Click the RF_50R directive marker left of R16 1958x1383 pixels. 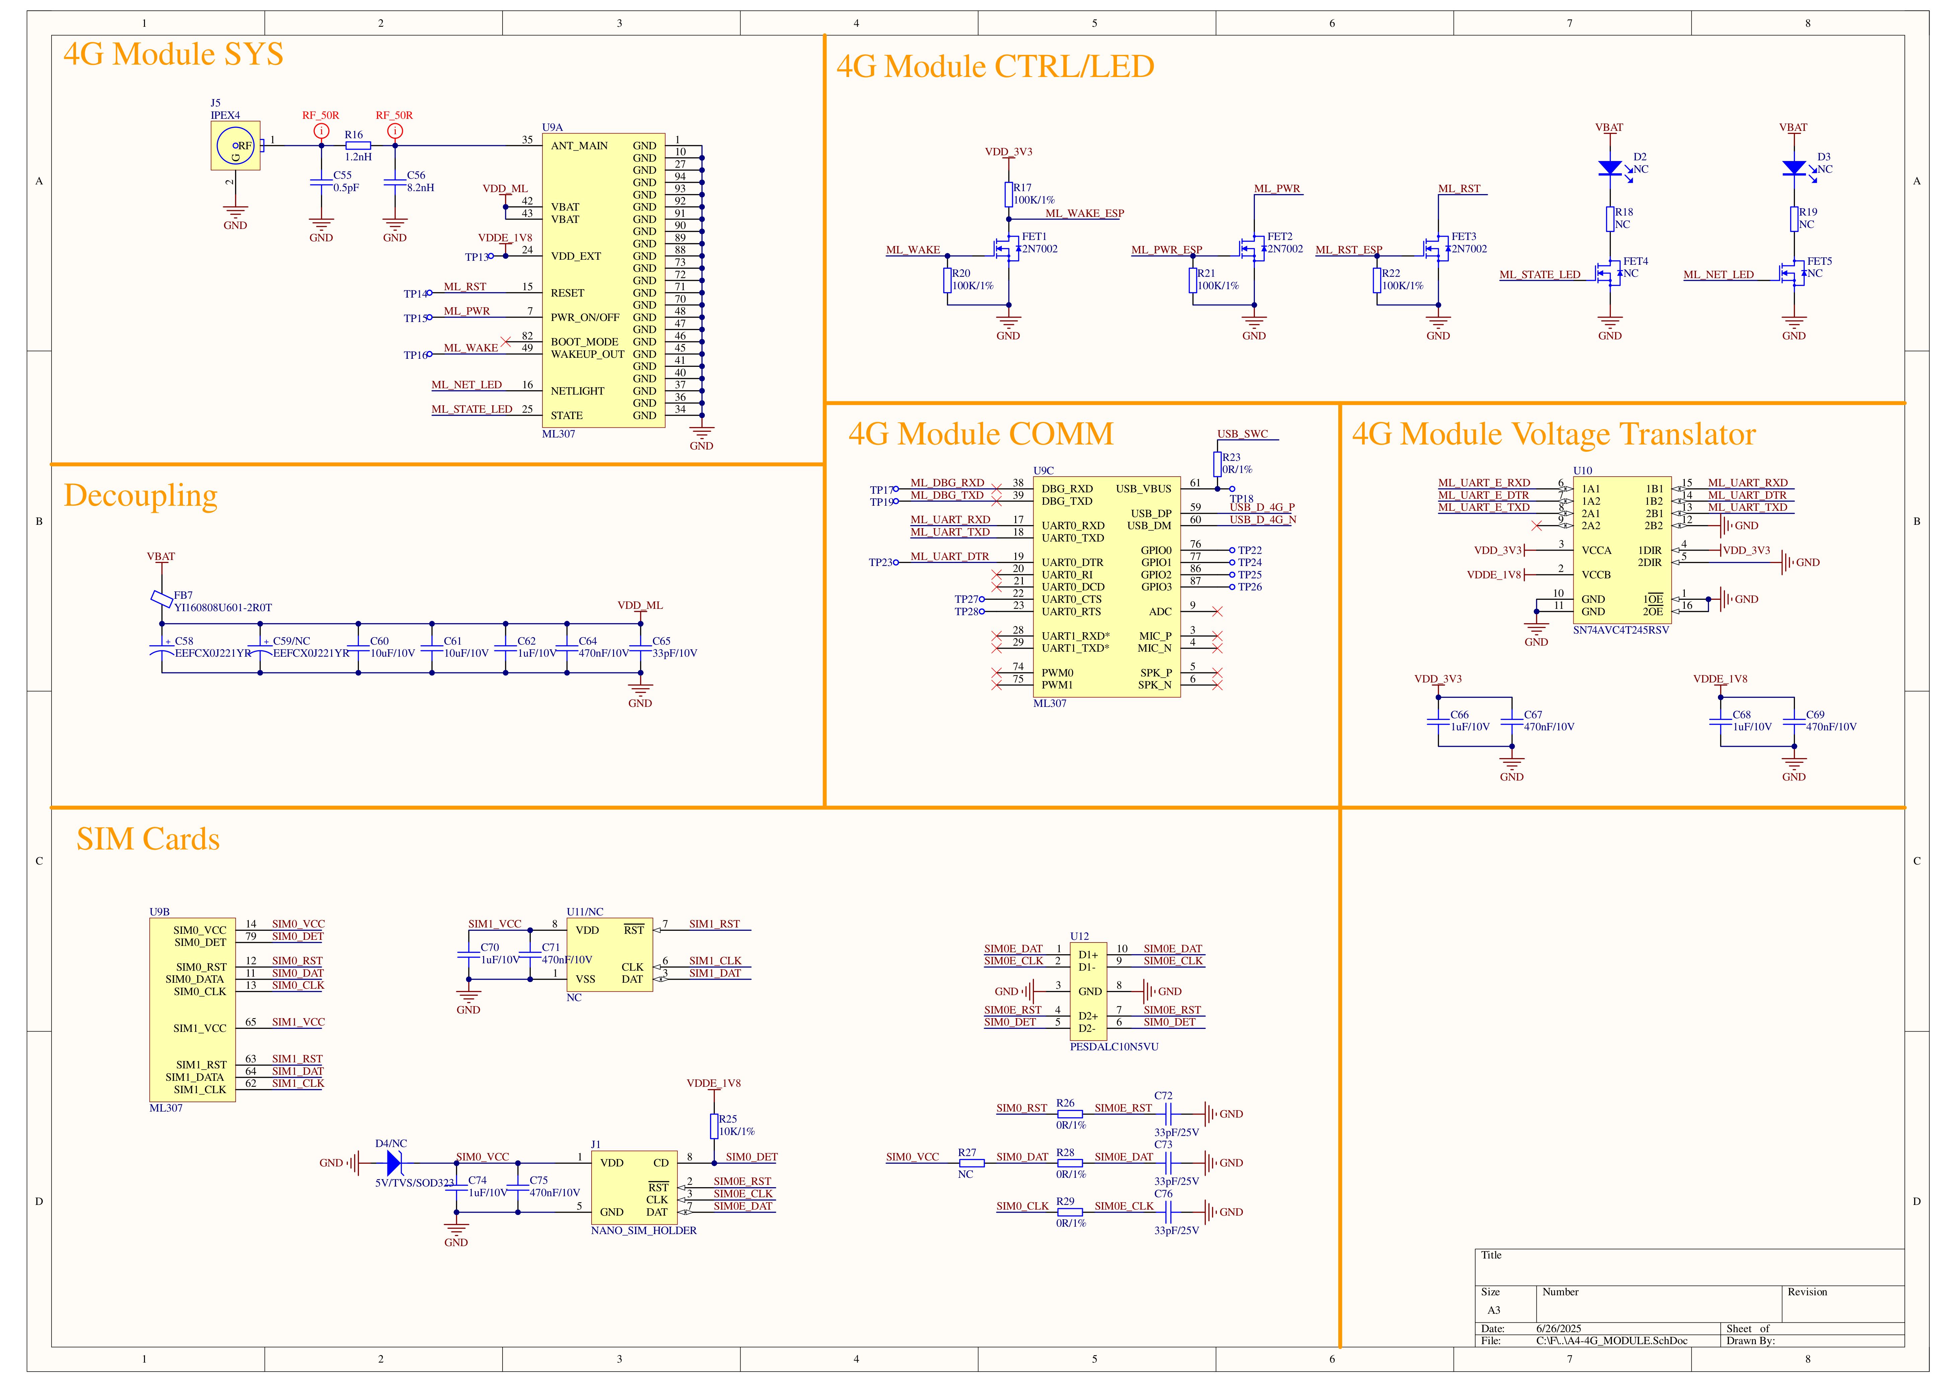click(321, 131)
